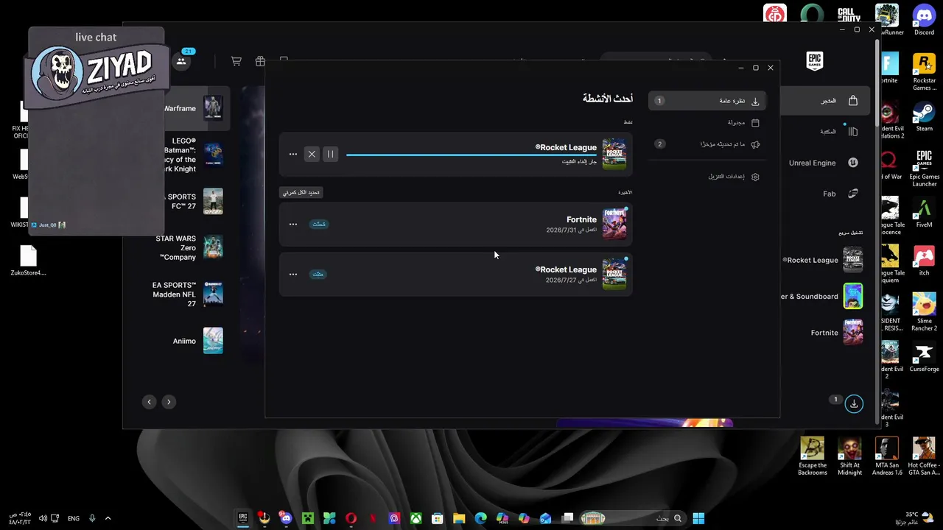
Task: Click the Fortnite game cover thumbnail in recent list
Action: point(614,224)
